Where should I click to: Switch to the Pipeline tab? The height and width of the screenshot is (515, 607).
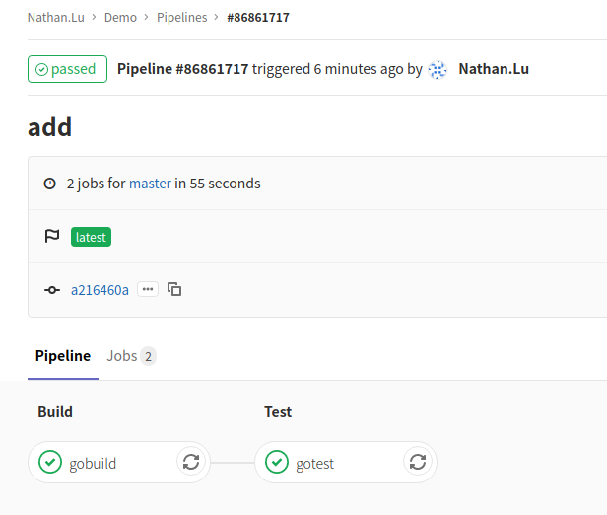click(63, 356)
